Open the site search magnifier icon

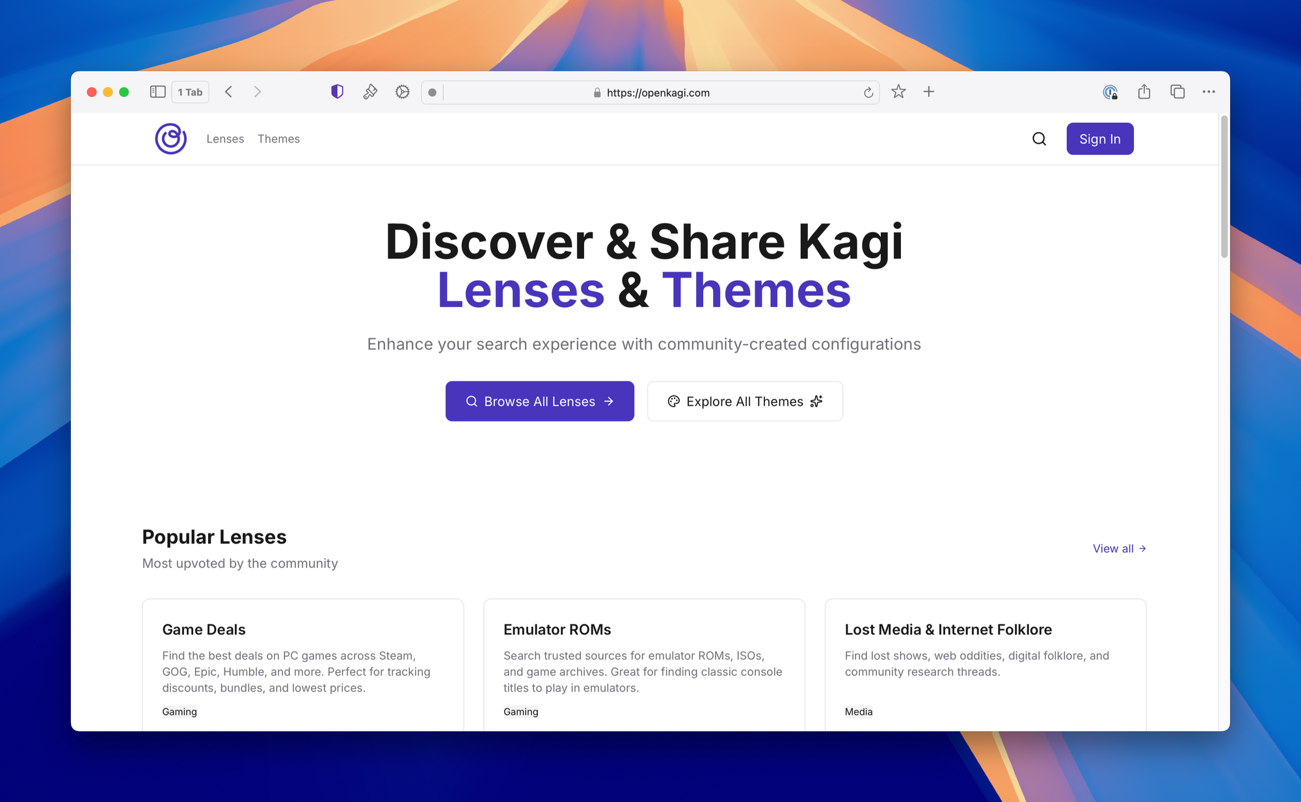[1039, 139]
